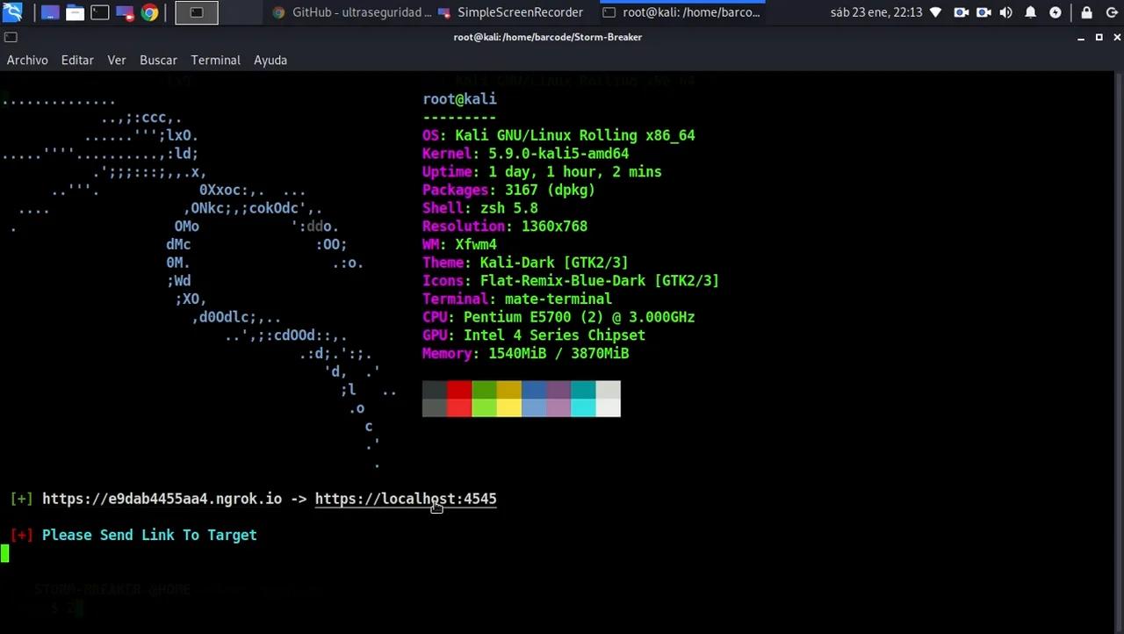1124x634 pixels.
Task: Click the camera tray icon beside the volume icon
Action: point(983,12)
